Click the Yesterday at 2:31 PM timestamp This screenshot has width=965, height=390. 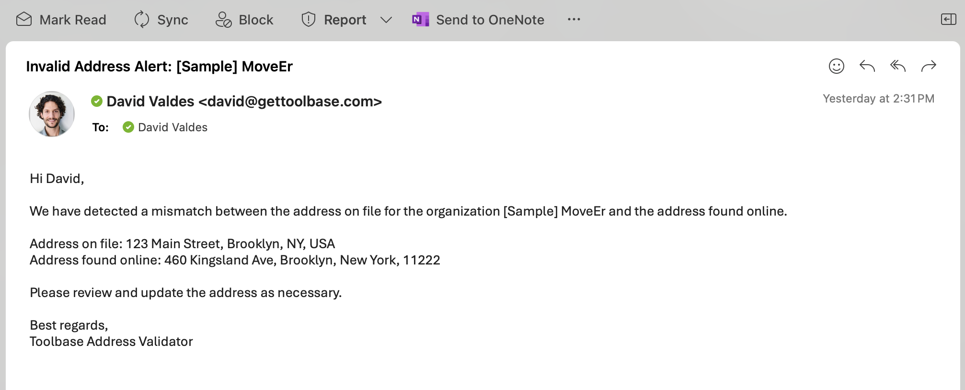(879, 99)
